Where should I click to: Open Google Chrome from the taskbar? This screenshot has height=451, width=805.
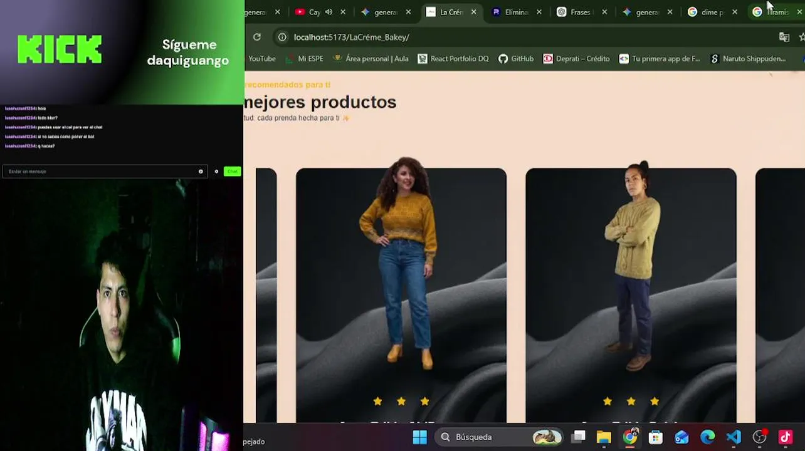coord(630,437)
